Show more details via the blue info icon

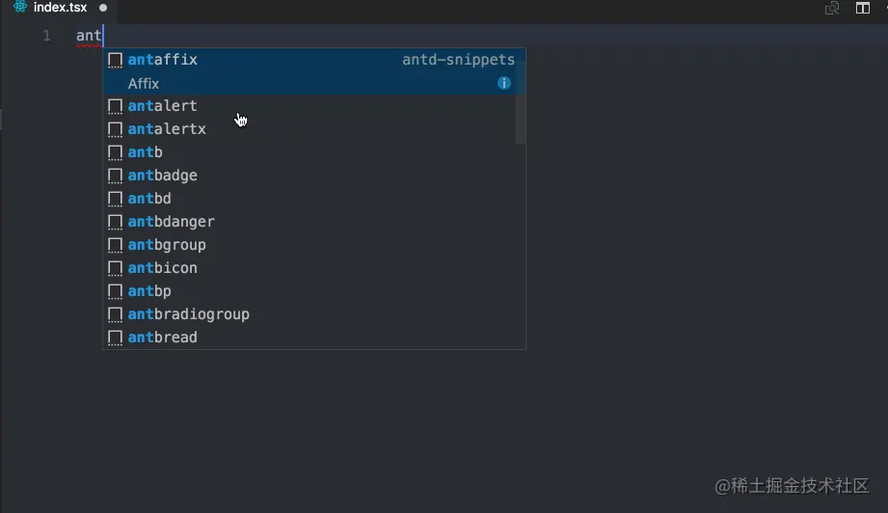[504, 84]
